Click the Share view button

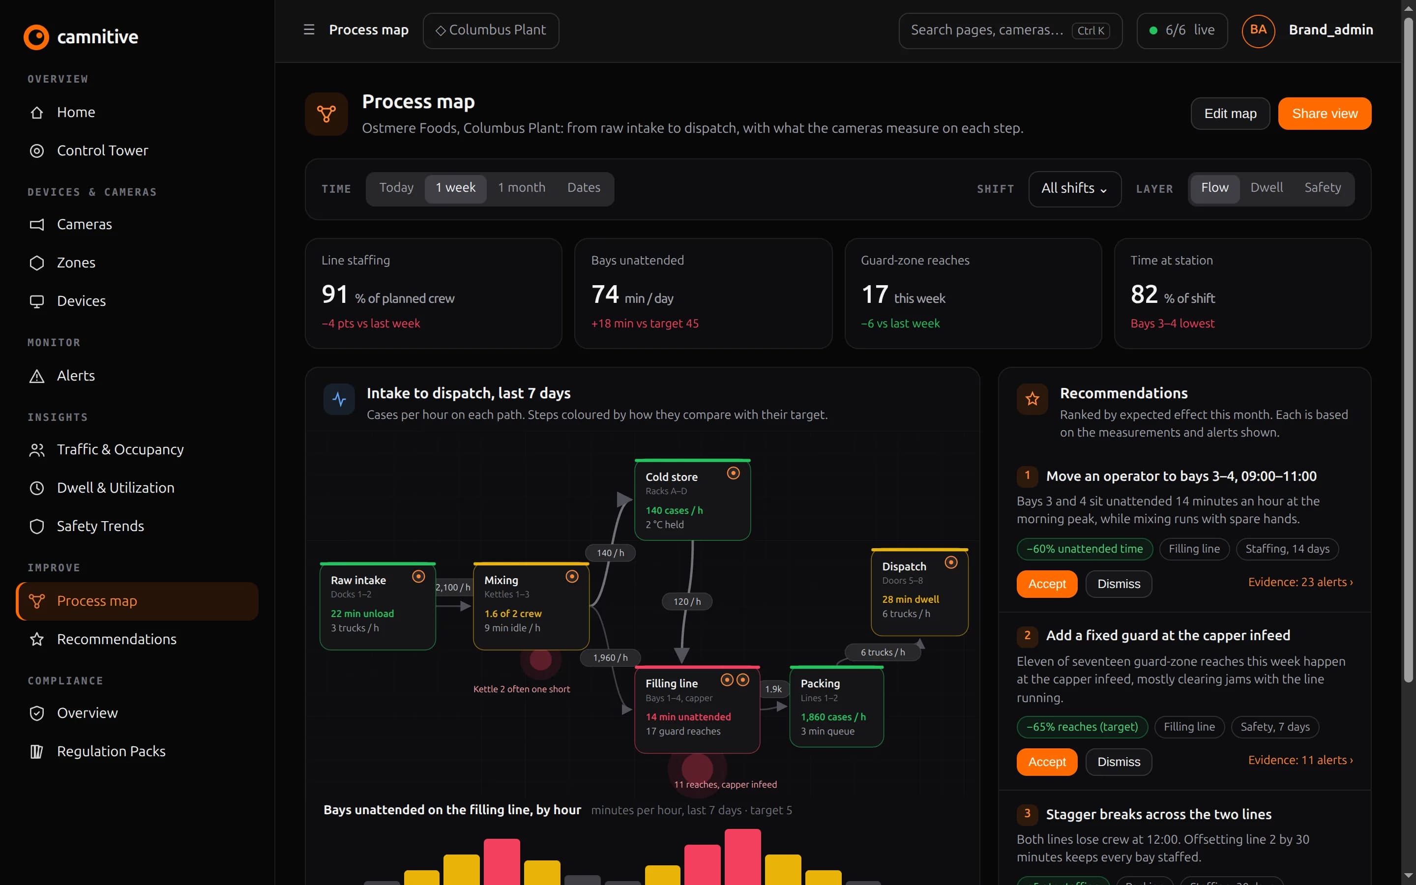point(1324,114)
